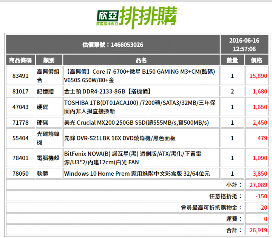The image size is (272, 238).
Task: Click member credit value -20
Action: click(263, 207)
